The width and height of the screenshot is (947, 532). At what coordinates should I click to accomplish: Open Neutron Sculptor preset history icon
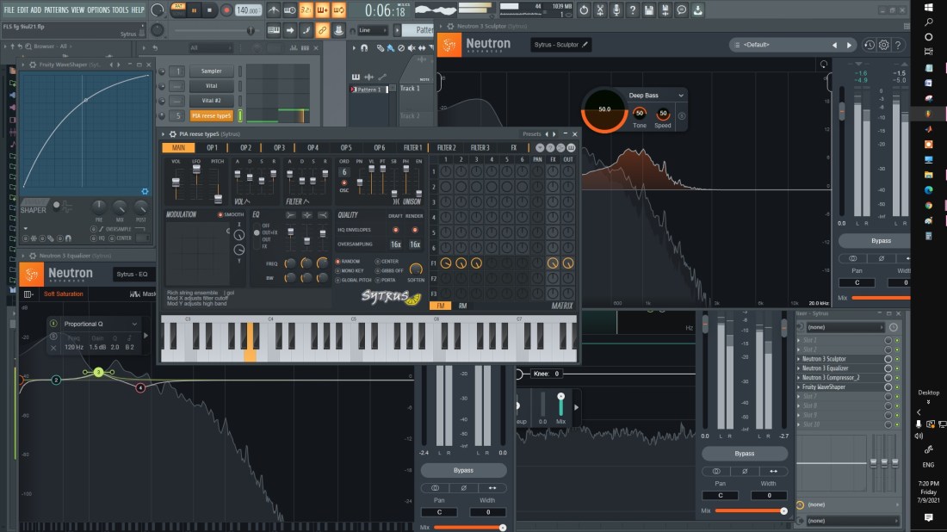click(870, 45)
